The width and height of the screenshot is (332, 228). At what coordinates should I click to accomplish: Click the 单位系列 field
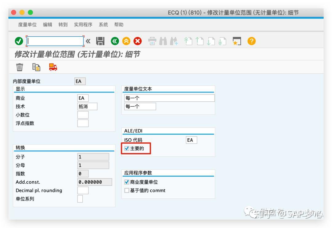click(x=80, y=199)
